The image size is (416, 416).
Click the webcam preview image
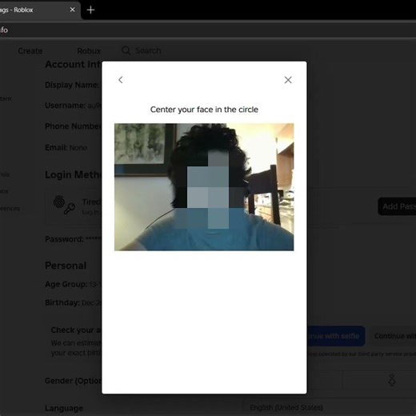coord(204,187)
